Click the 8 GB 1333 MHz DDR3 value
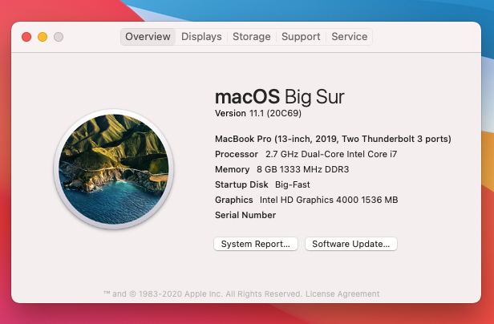 (x=303, y=169)
